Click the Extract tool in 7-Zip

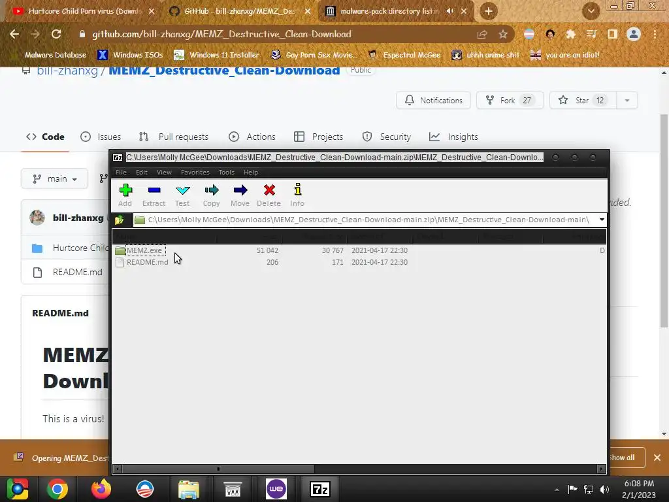154,195
